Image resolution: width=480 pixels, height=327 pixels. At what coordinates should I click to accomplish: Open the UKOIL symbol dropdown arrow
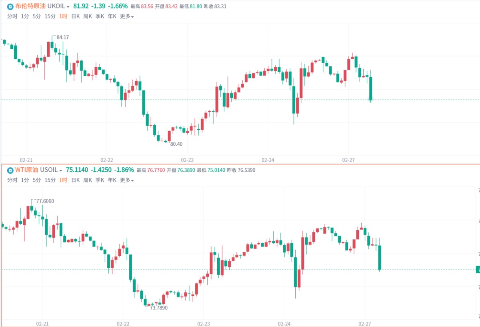click(68, 7)
